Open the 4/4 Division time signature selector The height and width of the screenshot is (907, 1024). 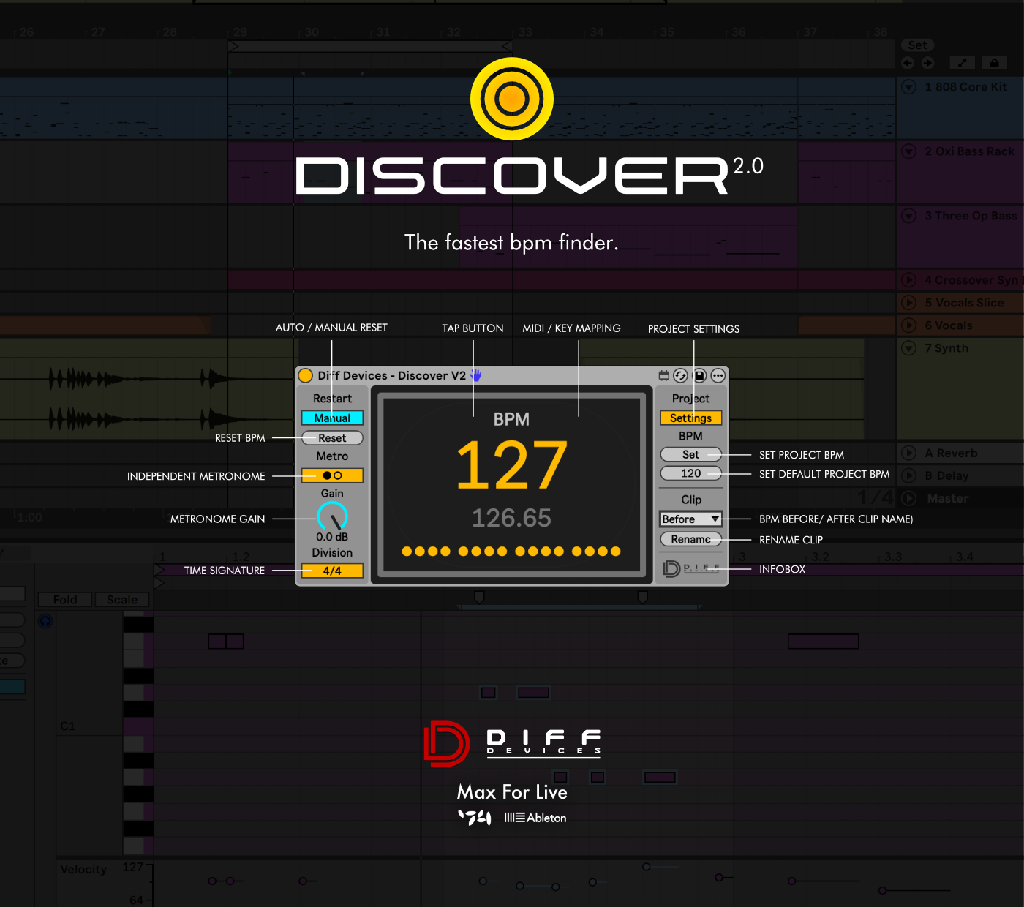point(332,571)
